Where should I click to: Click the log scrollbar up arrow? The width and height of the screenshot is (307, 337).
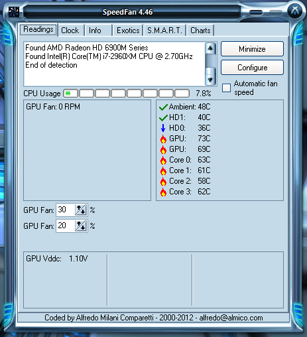210,48
